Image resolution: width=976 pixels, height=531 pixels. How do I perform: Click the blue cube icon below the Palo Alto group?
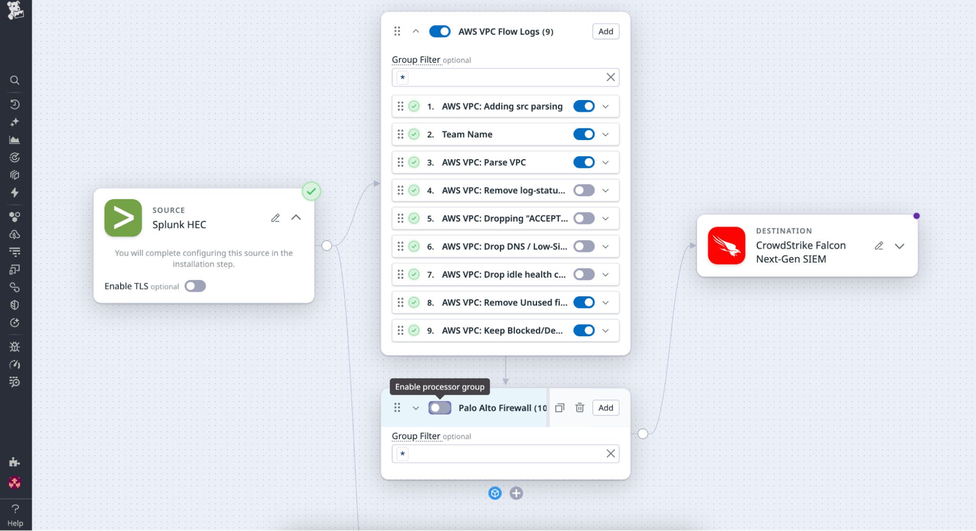(x=495, y=493)
